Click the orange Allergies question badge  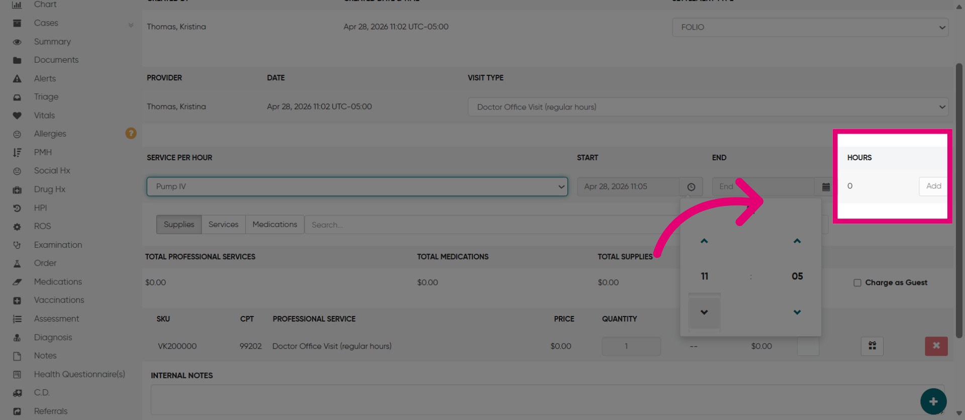click(x=131, y=133)
